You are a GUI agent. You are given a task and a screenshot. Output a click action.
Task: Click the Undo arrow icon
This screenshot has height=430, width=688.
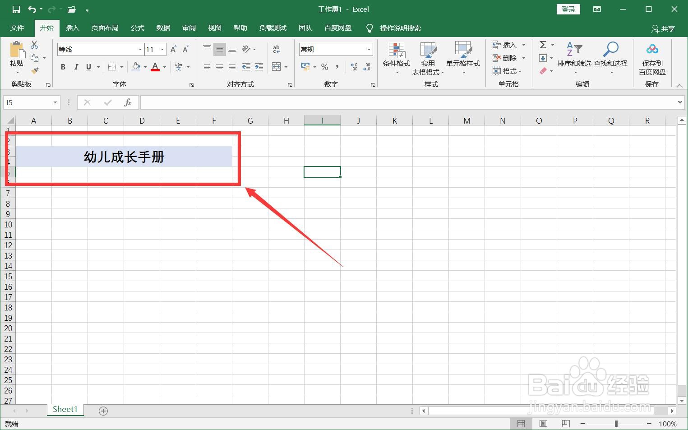[31, 9]
